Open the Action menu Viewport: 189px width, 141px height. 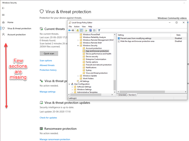click(x=77, y=26)
